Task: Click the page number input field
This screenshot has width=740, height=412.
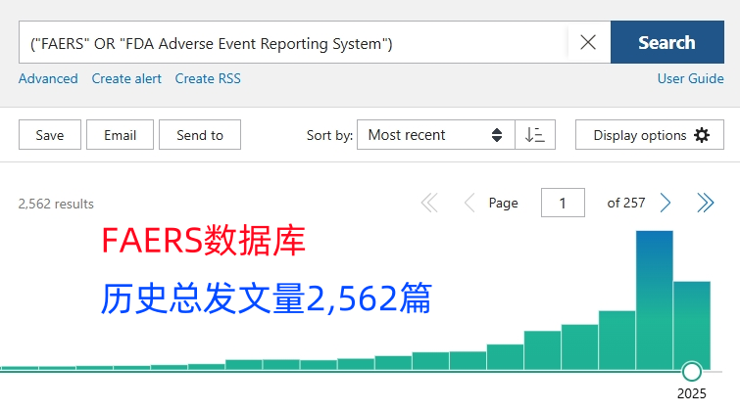Action: point(563,203)
